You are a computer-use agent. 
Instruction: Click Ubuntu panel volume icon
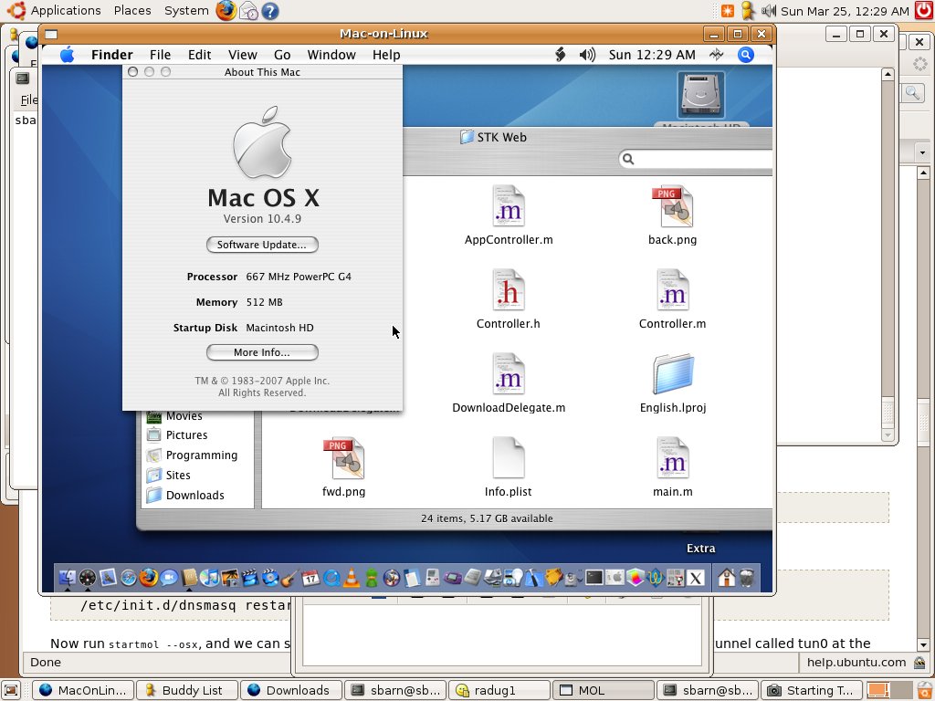tap(769, 11)
